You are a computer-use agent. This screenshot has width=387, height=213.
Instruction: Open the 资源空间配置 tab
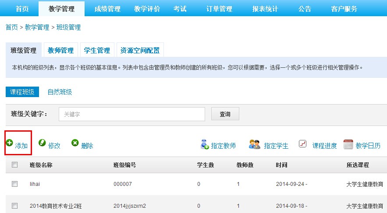(139, 50)
